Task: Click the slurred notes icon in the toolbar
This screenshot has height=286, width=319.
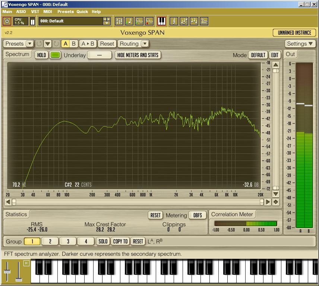Action: tap(184, 21)
